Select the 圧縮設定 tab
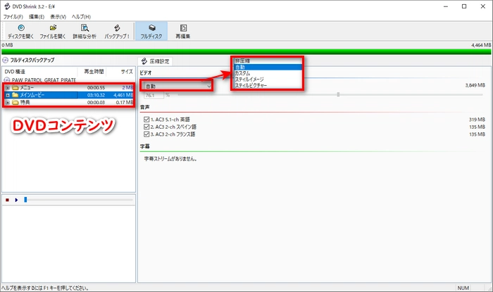The image size is (493, 292). 156,61
